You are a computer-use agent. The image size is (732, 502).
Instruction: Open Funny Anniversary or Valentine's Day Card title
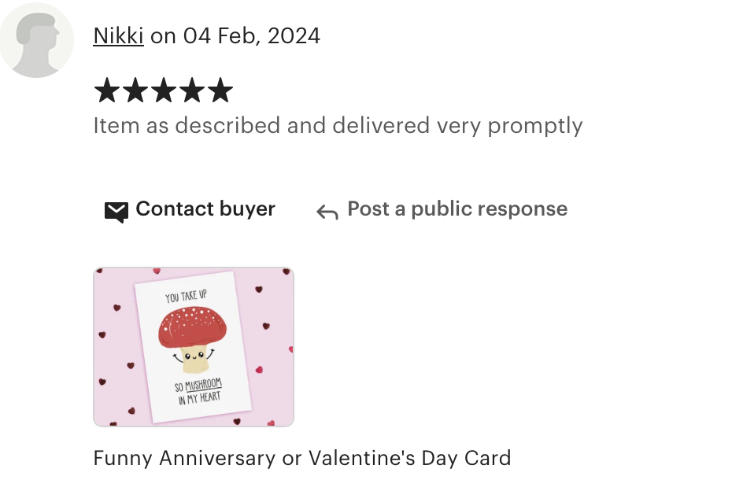click(x=302, y=458)
